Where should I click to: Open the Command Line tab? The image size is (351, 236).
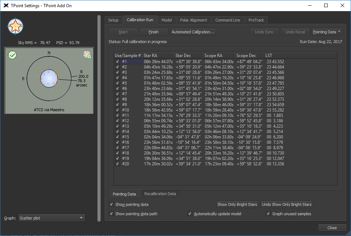[x=228, y=20]
